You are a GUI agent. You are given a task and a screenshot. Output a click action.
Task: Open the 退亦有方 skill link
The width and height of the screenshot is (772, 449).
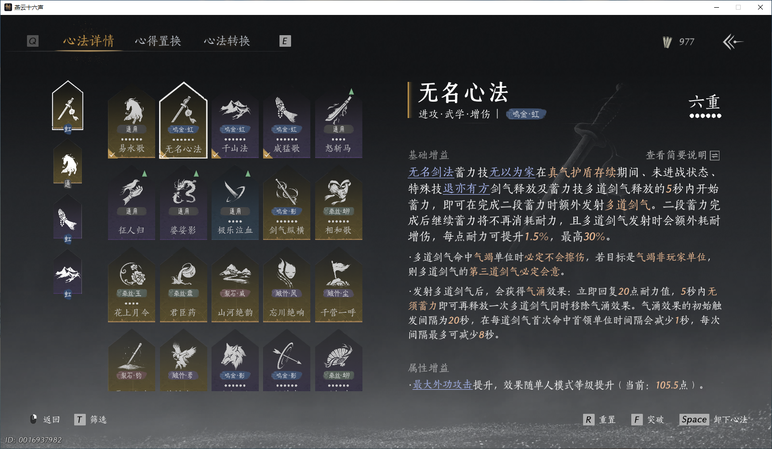click(x=466, y=188)
